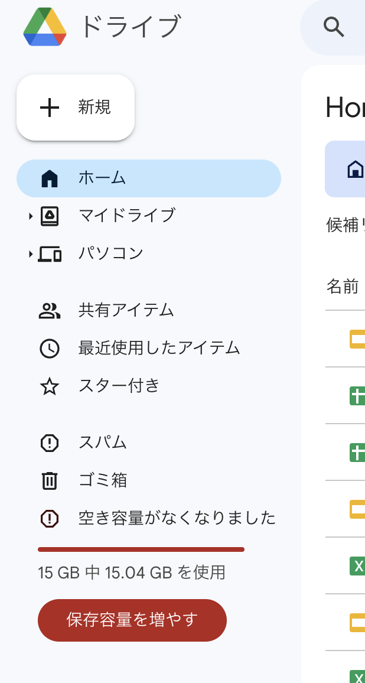Open the spam section icon
This screenshot has height=683, width=365.
(x=50, y=443)
